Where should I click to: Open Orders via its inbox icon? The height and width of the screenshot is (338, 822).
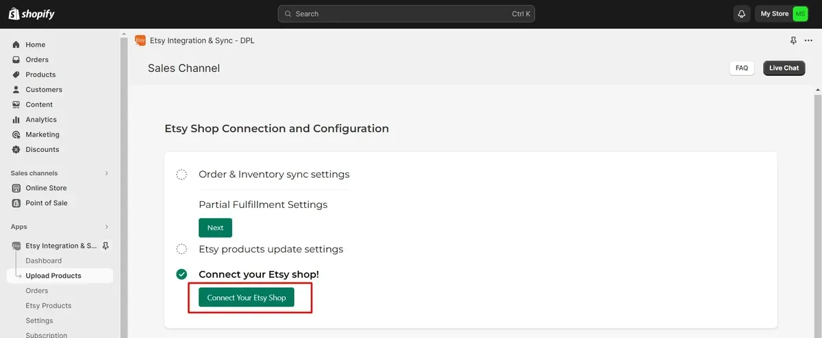(x=16, y=60)
